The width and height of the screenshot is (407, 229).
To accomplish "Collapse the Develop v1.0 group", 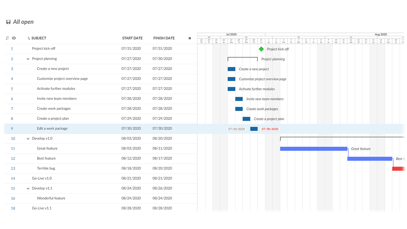I will click(28, 139).
